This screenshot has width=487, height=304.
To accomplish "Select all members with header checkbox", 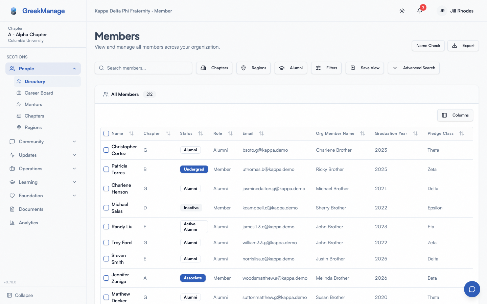I will [x=106, y=133].
